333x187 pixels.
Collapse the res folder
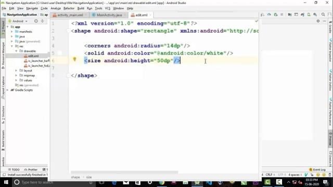pos(12,46)
